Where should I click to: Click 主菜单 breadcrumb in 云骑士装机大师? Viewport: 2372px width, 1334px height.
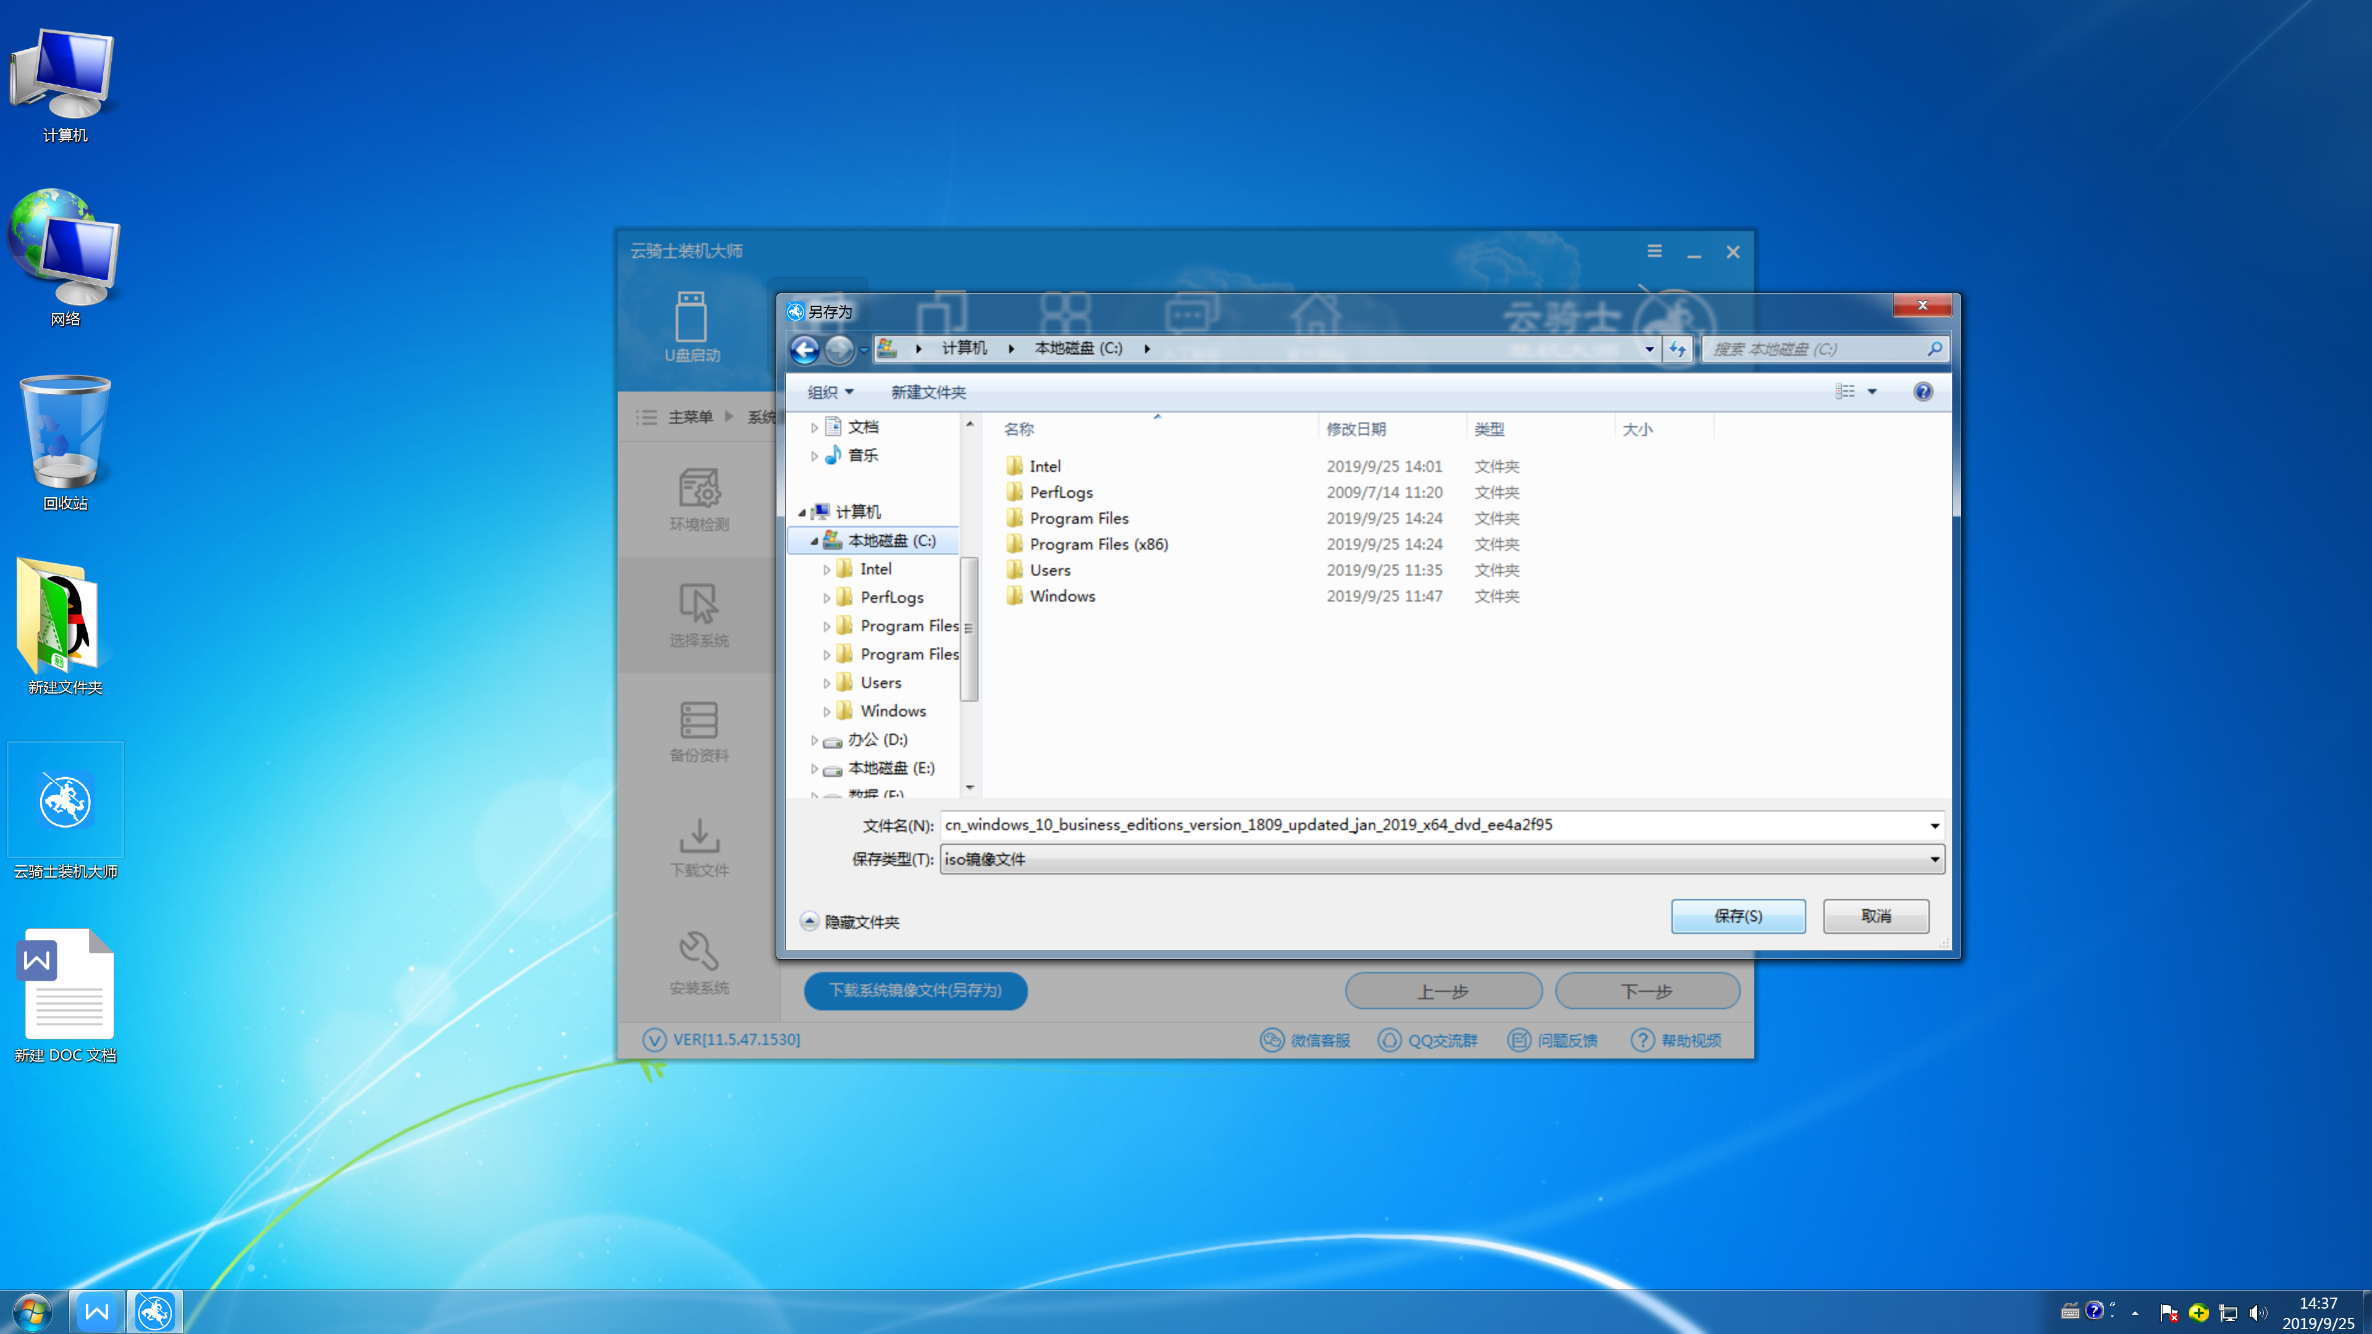(x=690, y=417)
